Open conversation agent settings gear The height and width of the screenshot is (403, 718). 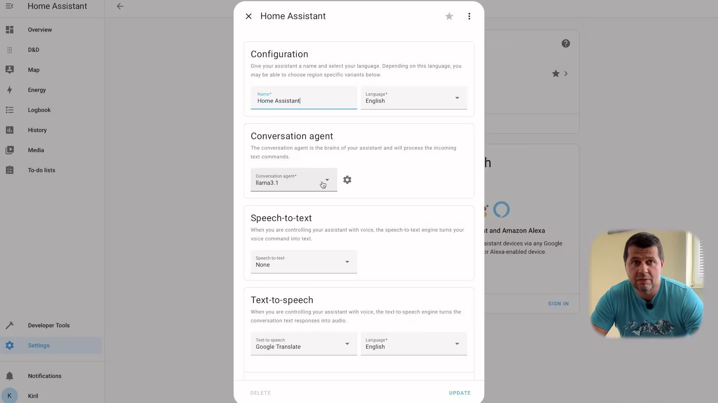pos(347,180)
